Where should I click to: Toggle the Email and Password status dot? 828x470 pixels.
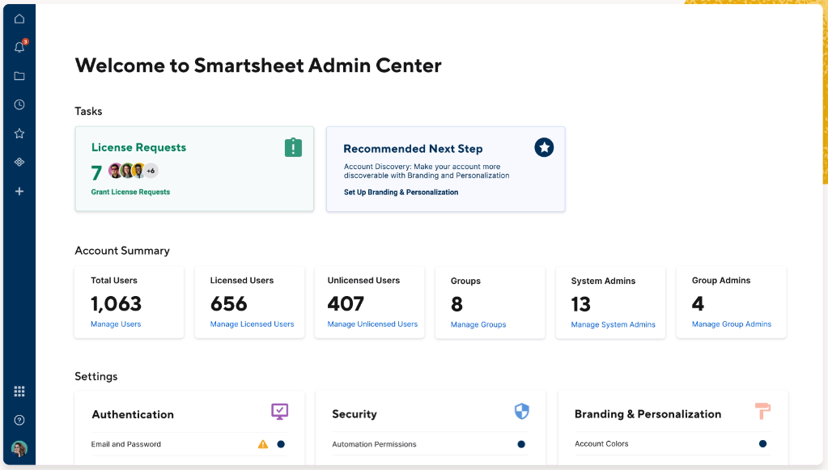click(x=281, y=444)
